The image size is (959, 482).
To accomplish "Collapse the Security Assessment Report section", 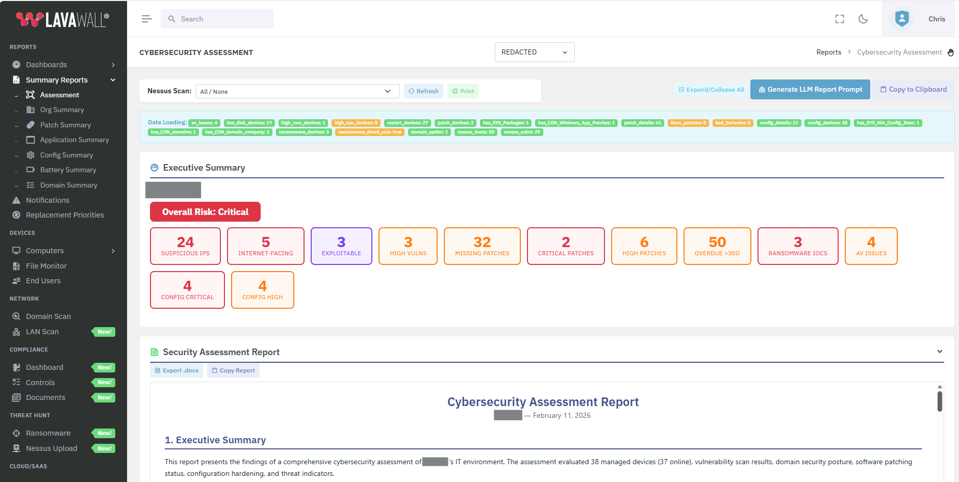I will point(939,351).
